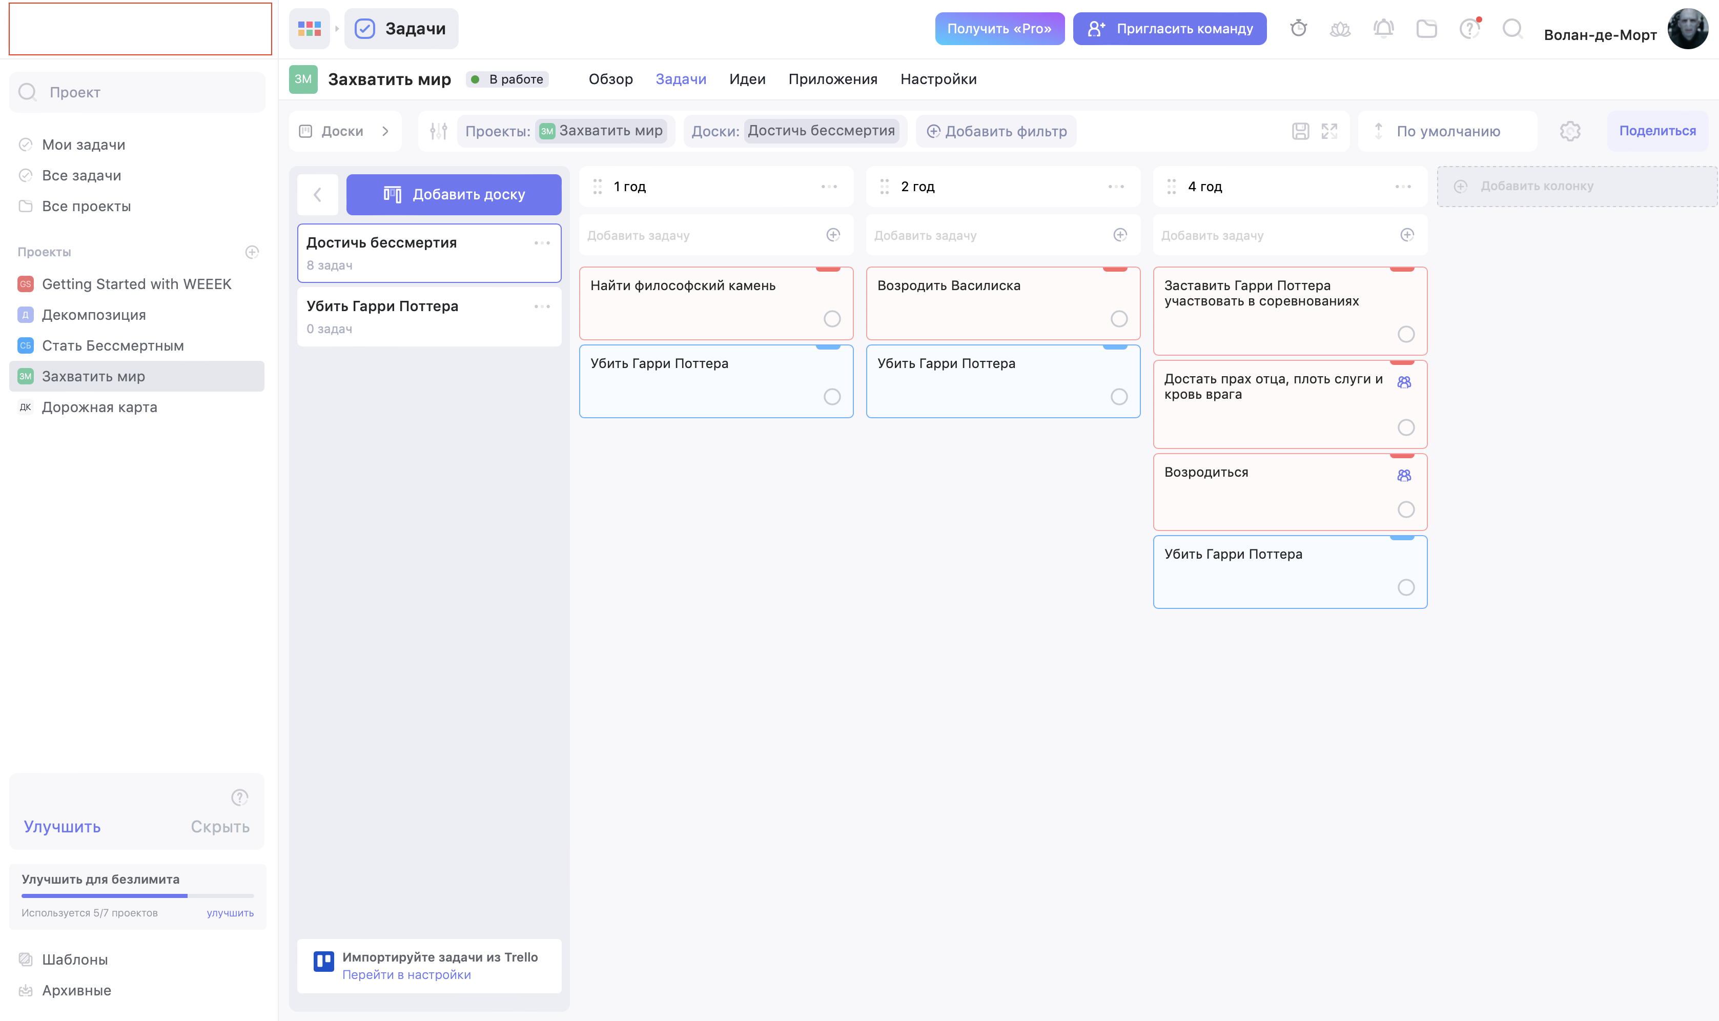This screenshot has height=1021, width=1719.
Task: Collapse the boards panel with chevron
Action: pyautogui.click(x=318, y=195)
